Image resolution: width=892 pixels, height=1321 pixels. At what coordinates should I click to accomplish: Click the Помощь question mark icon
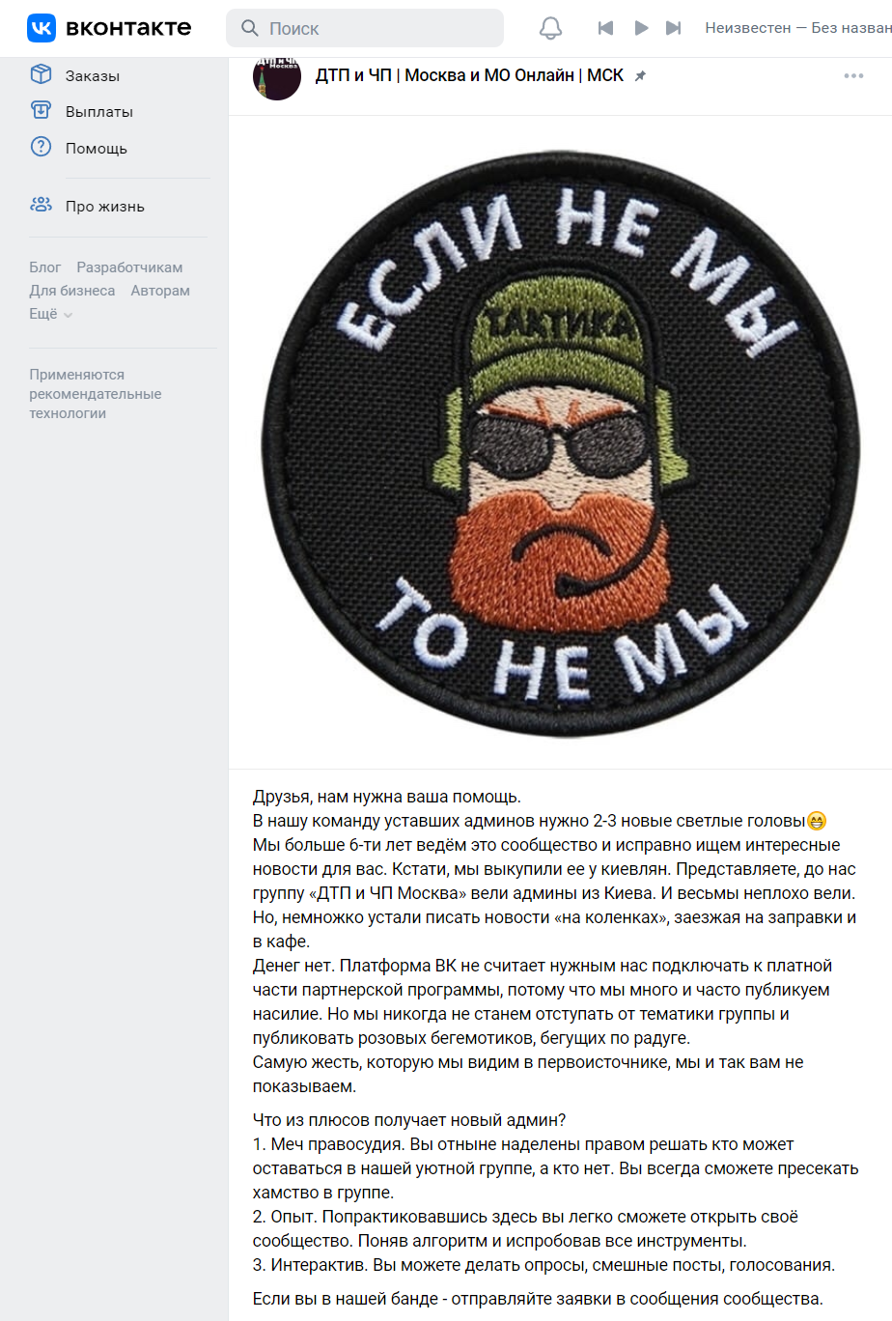click(41, 147)
